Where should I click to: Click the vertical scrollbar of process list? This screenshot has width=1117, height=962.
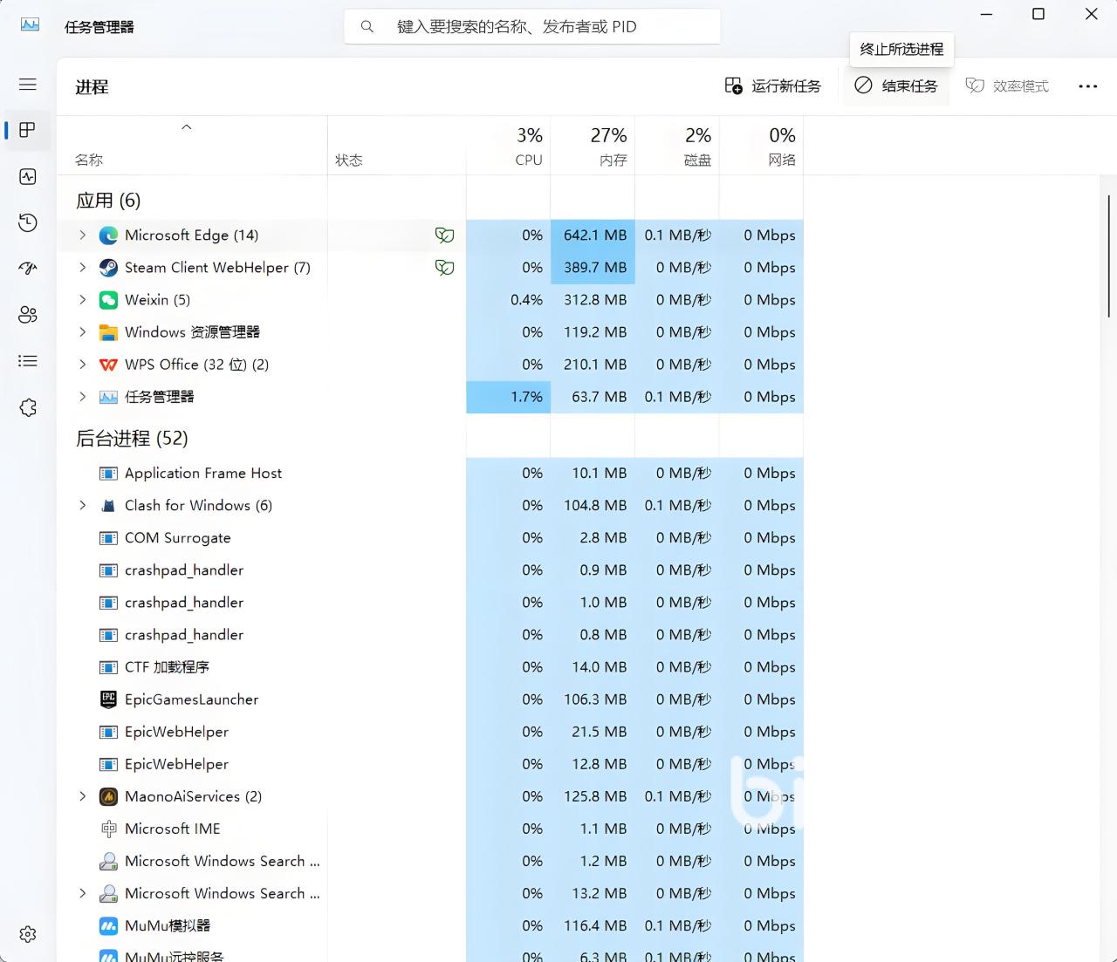[1108, 256]
